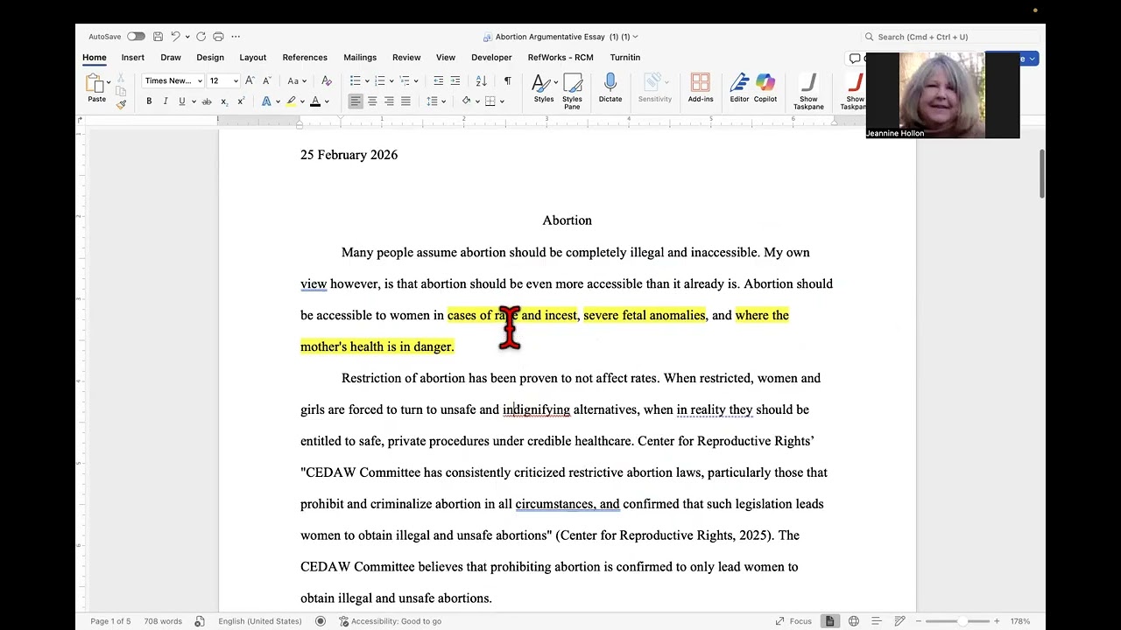Open the Styles Pane
Screen dimensions: 1121x630
click(x=572, y=90)
